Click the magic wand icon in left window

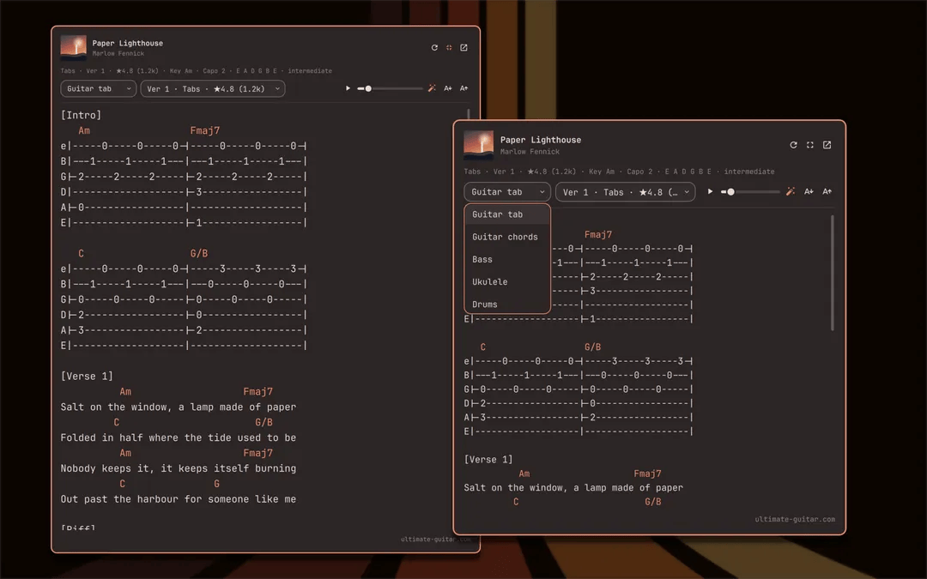432,88
